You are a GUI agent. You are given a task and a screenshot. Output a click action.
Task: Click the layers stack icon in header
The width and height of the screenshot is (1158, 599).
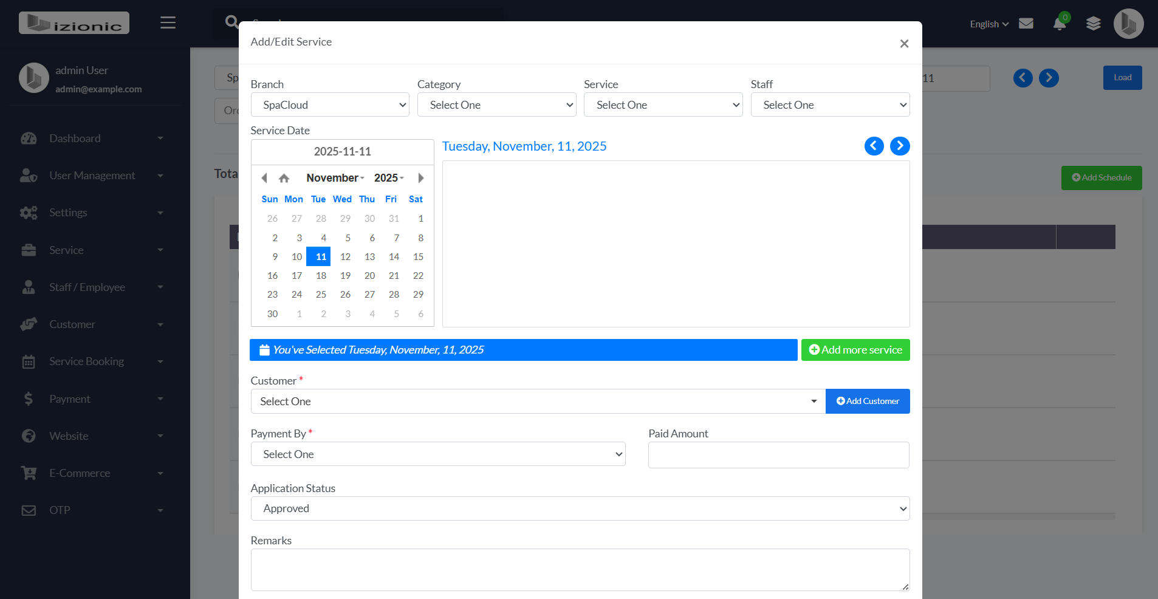1094,24
